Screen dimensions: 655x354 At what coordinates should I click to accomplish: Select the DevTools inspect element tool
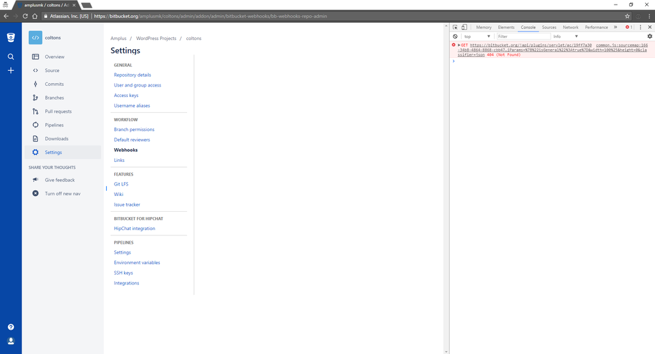455,27
